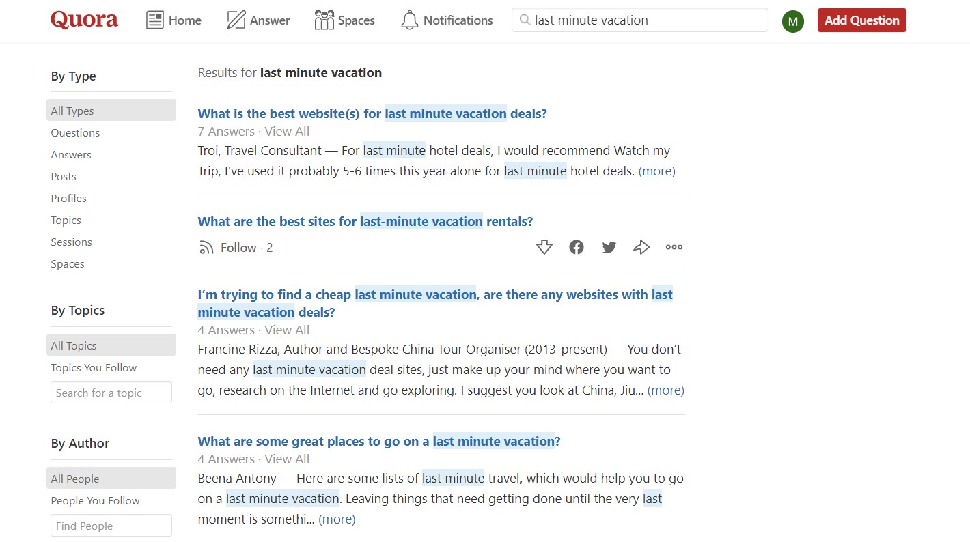Share the rentals question on Twitter

[x=609, y=247]
